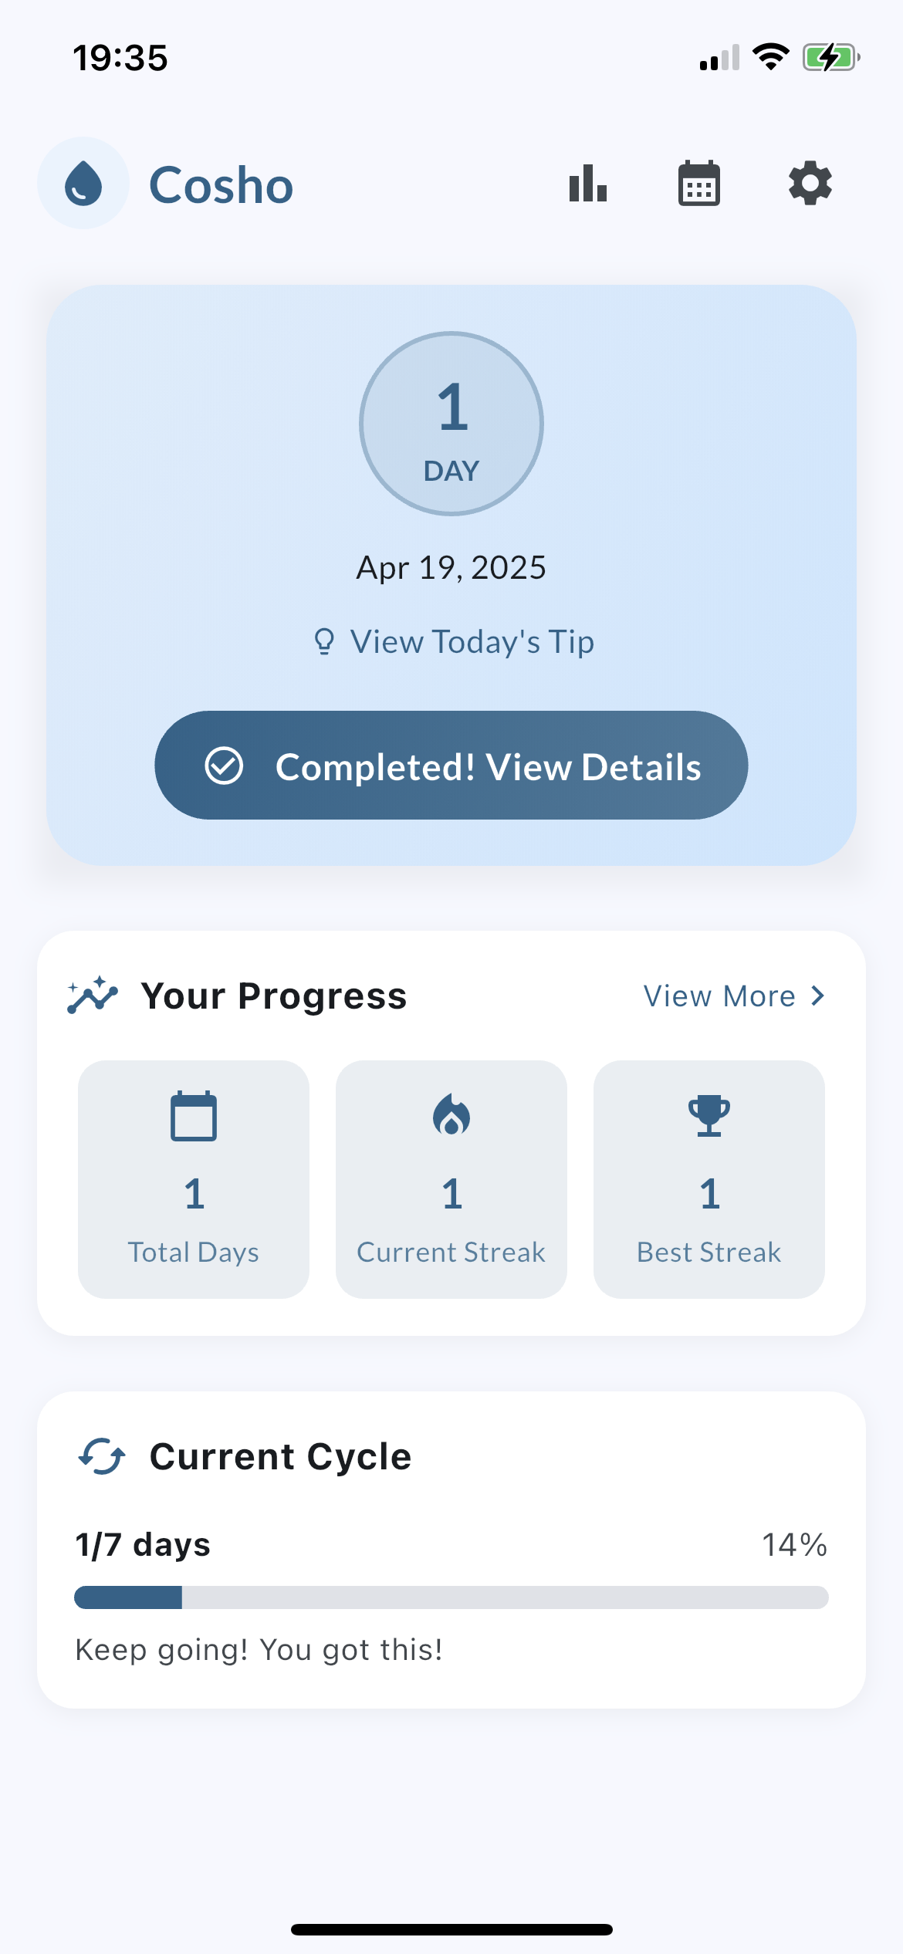Tap the flame icon above Current Streak

451,1115
